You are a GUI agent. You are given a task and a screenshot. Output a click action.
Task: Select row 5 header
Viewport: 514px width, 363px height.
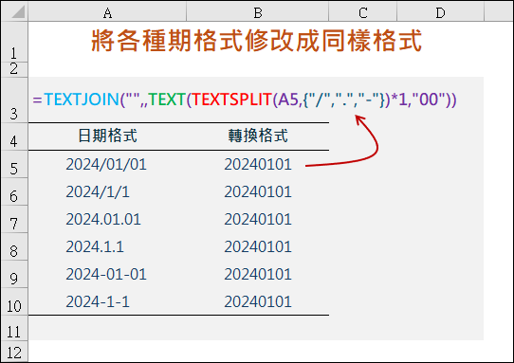(14, 164)
